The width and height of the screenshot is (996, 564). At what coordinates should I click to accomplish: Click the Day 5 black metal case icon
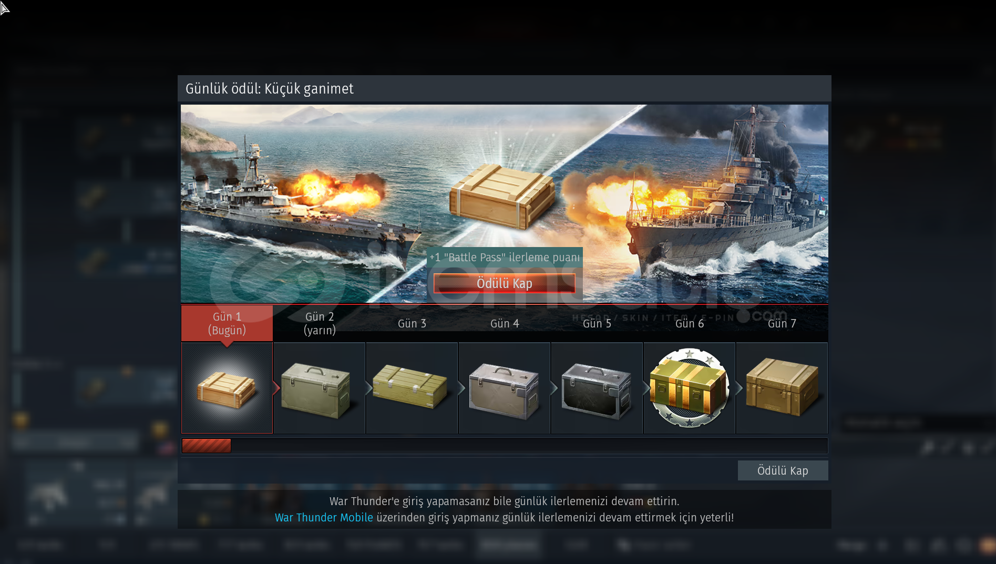click(x=597, y=391)
